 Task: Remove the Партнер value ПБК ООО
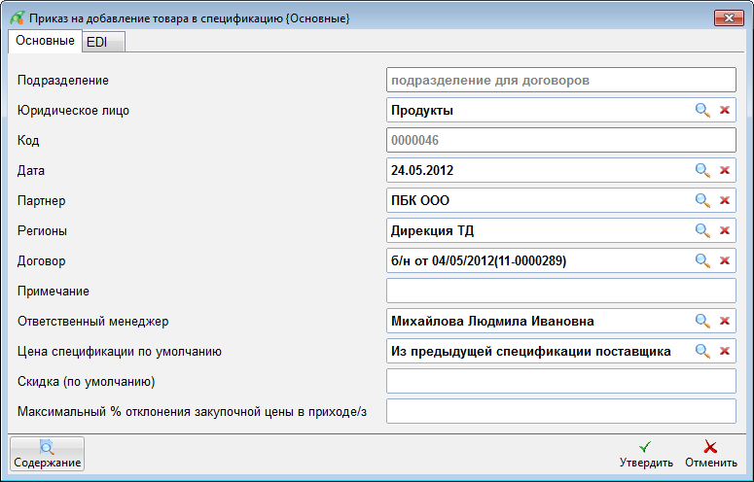724,201
